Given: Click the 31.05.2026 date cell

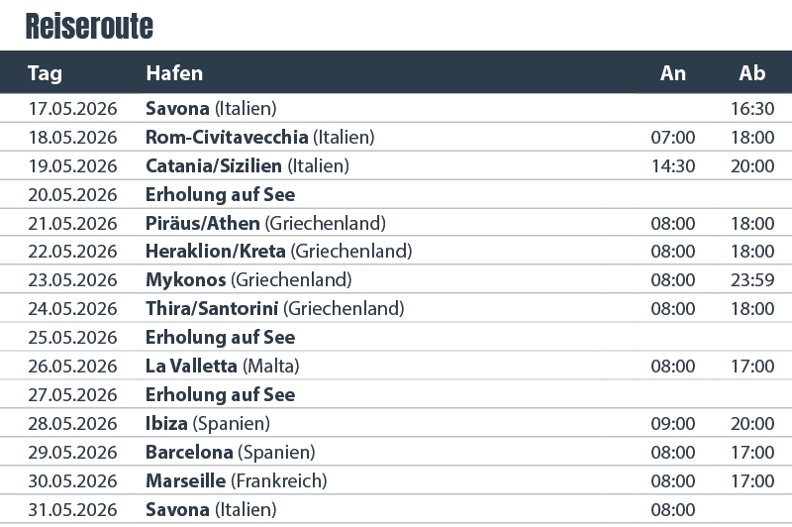Looking at the screenshot, I should pyautogui.click(x=73, y=510).
